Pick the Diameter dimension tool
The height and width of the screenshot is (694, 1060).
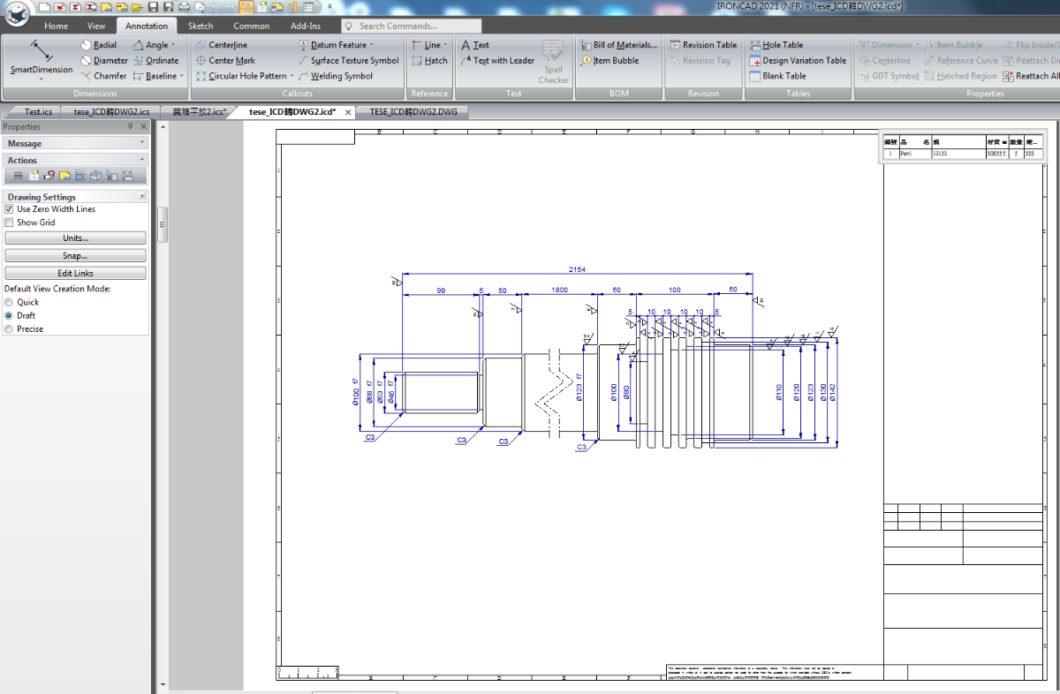coord(103,61)
